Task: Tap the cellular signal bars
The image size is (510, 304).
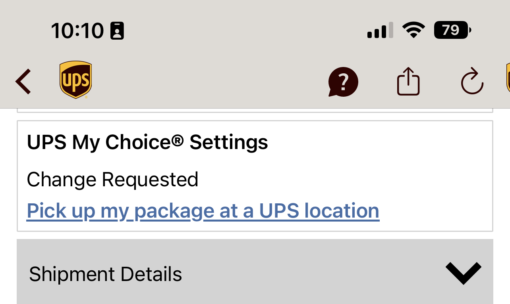Action: pyautogui.click(x=380, y=30)
